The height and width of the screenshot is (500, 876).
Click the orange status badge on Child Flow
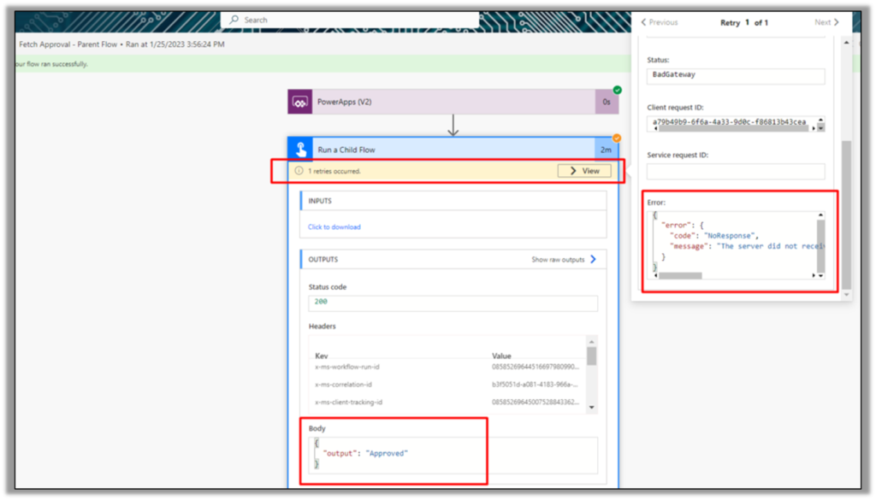617,138
